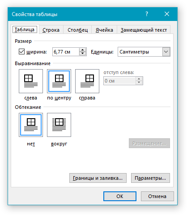The width and height of the screenshot is (187, 215).
Task: Click the help question mark icon
Action: (x=147, y=14)
